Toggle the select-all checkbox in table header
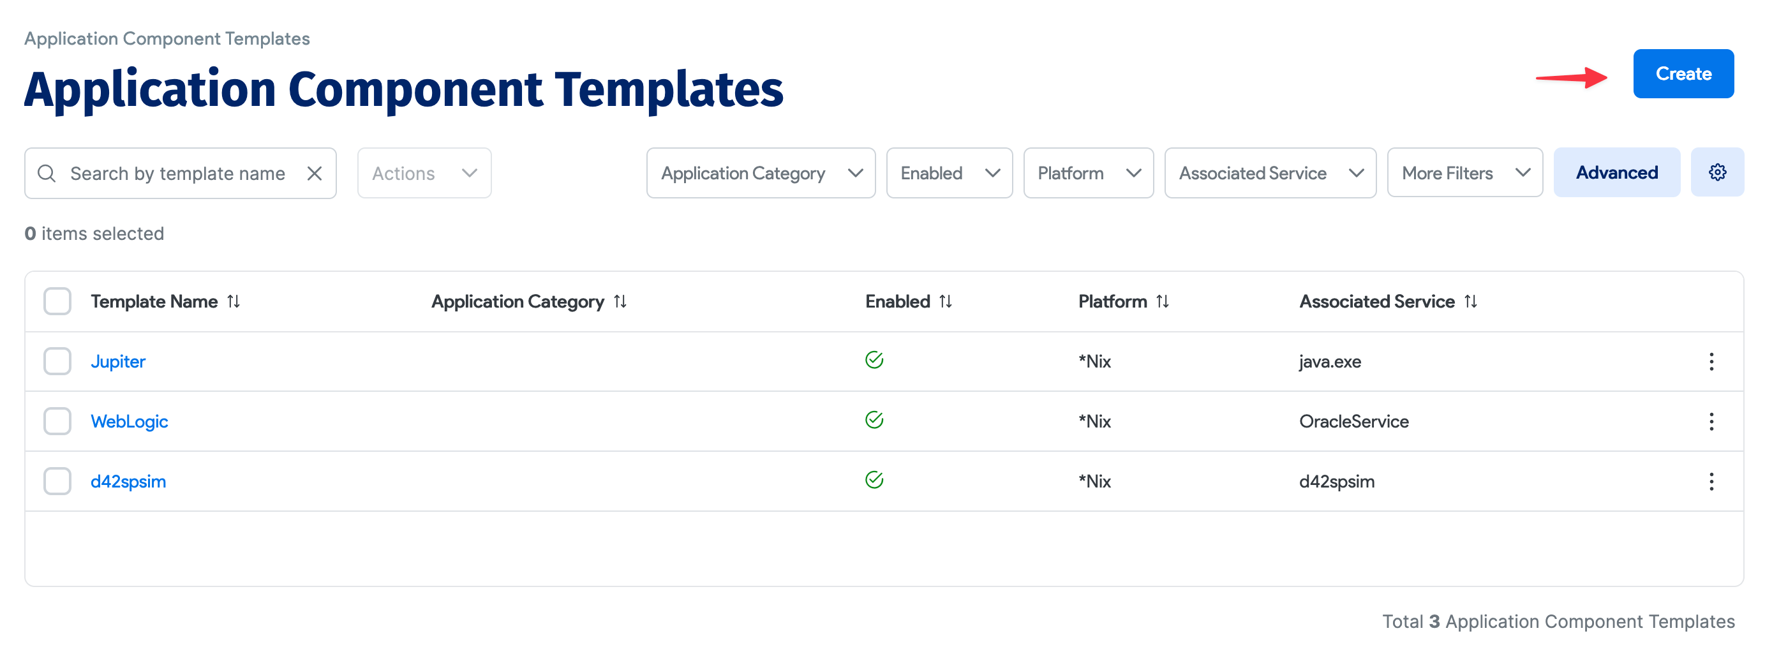Screen dimensions: 1765x670 (x=57, y=301)
